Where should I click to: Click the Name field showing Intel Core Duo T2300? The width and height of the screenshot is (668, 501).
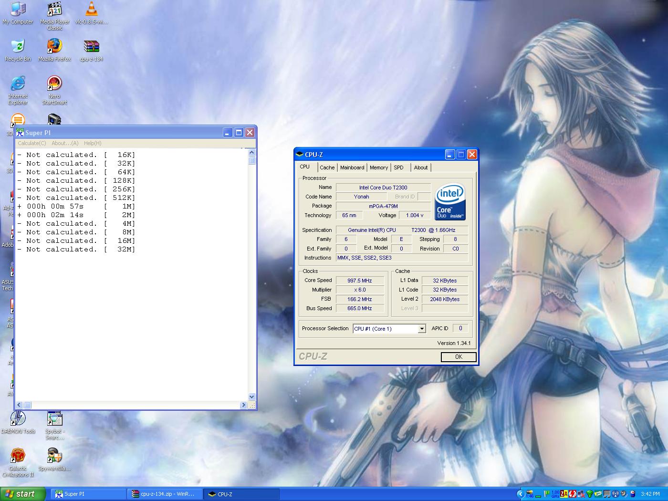click(383, 188)
